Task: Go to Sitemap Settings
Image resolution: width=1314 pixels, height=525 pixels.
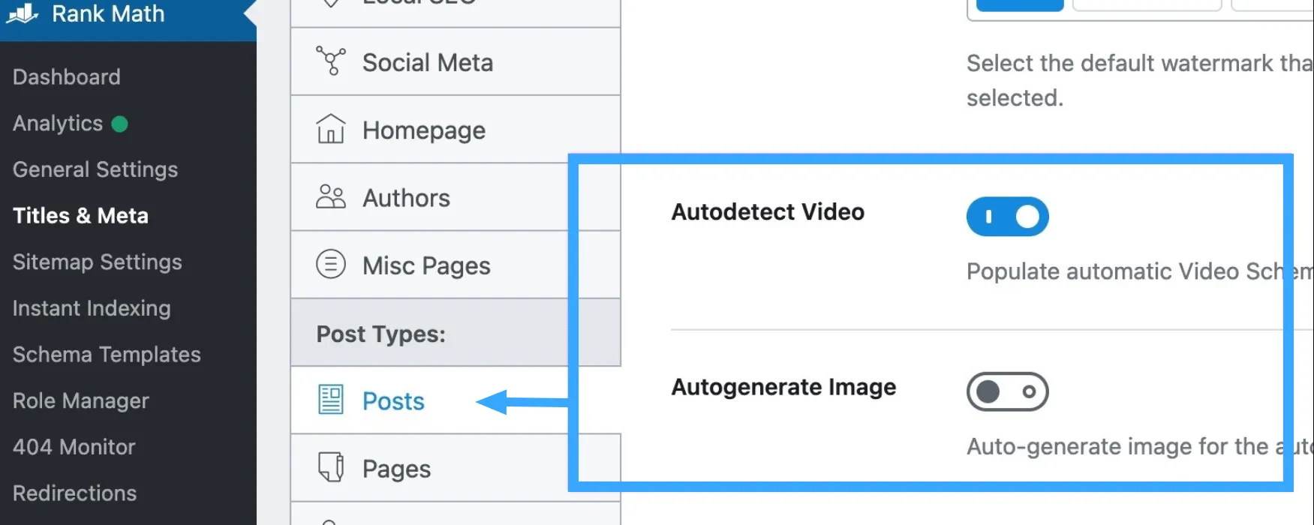Action: [x=98, y=262]
